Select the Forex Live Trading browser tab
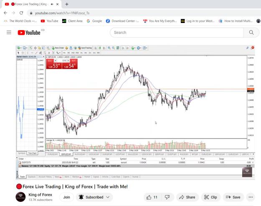Screen dimensions: 261x206 tap(31, 4)
